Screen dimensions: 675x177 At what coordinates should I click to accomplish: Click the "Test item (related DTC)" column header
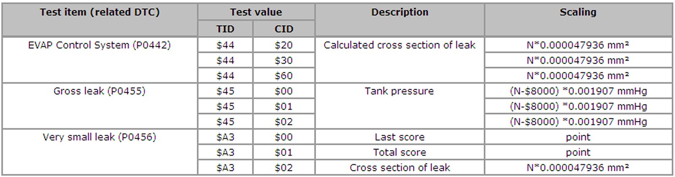pyautogui.click(x=100, y=12)
